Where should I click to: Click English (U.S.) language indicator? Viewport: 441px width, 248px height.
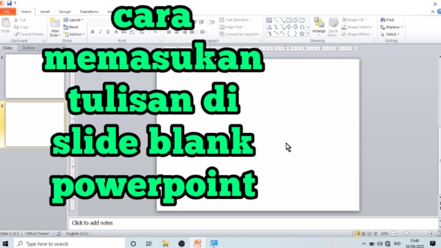coord(77,234)
